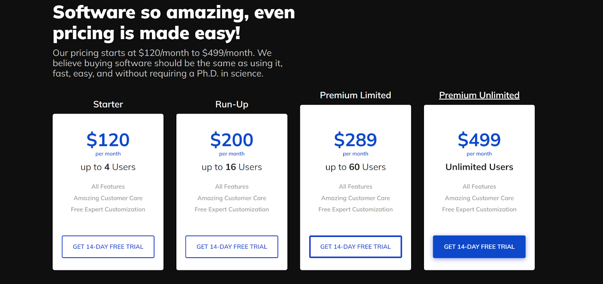This screenshot has height=284, width=603.
Task: Click 'Amazing Customer Care' in Premium Unlimited card
Action: (x=479, y=198)
